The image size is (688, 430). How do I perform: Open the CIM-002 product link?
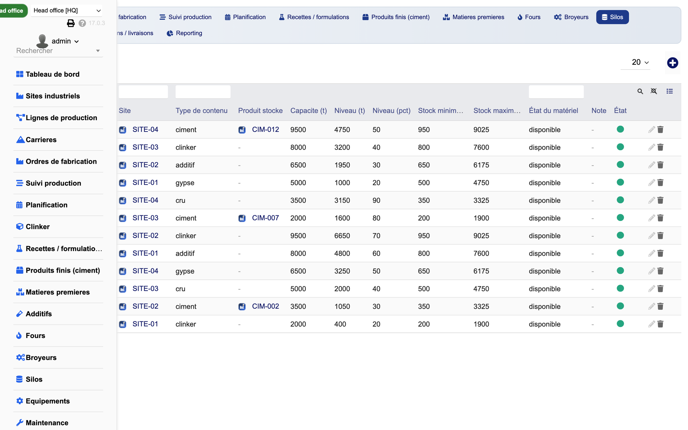coord(266,306)
